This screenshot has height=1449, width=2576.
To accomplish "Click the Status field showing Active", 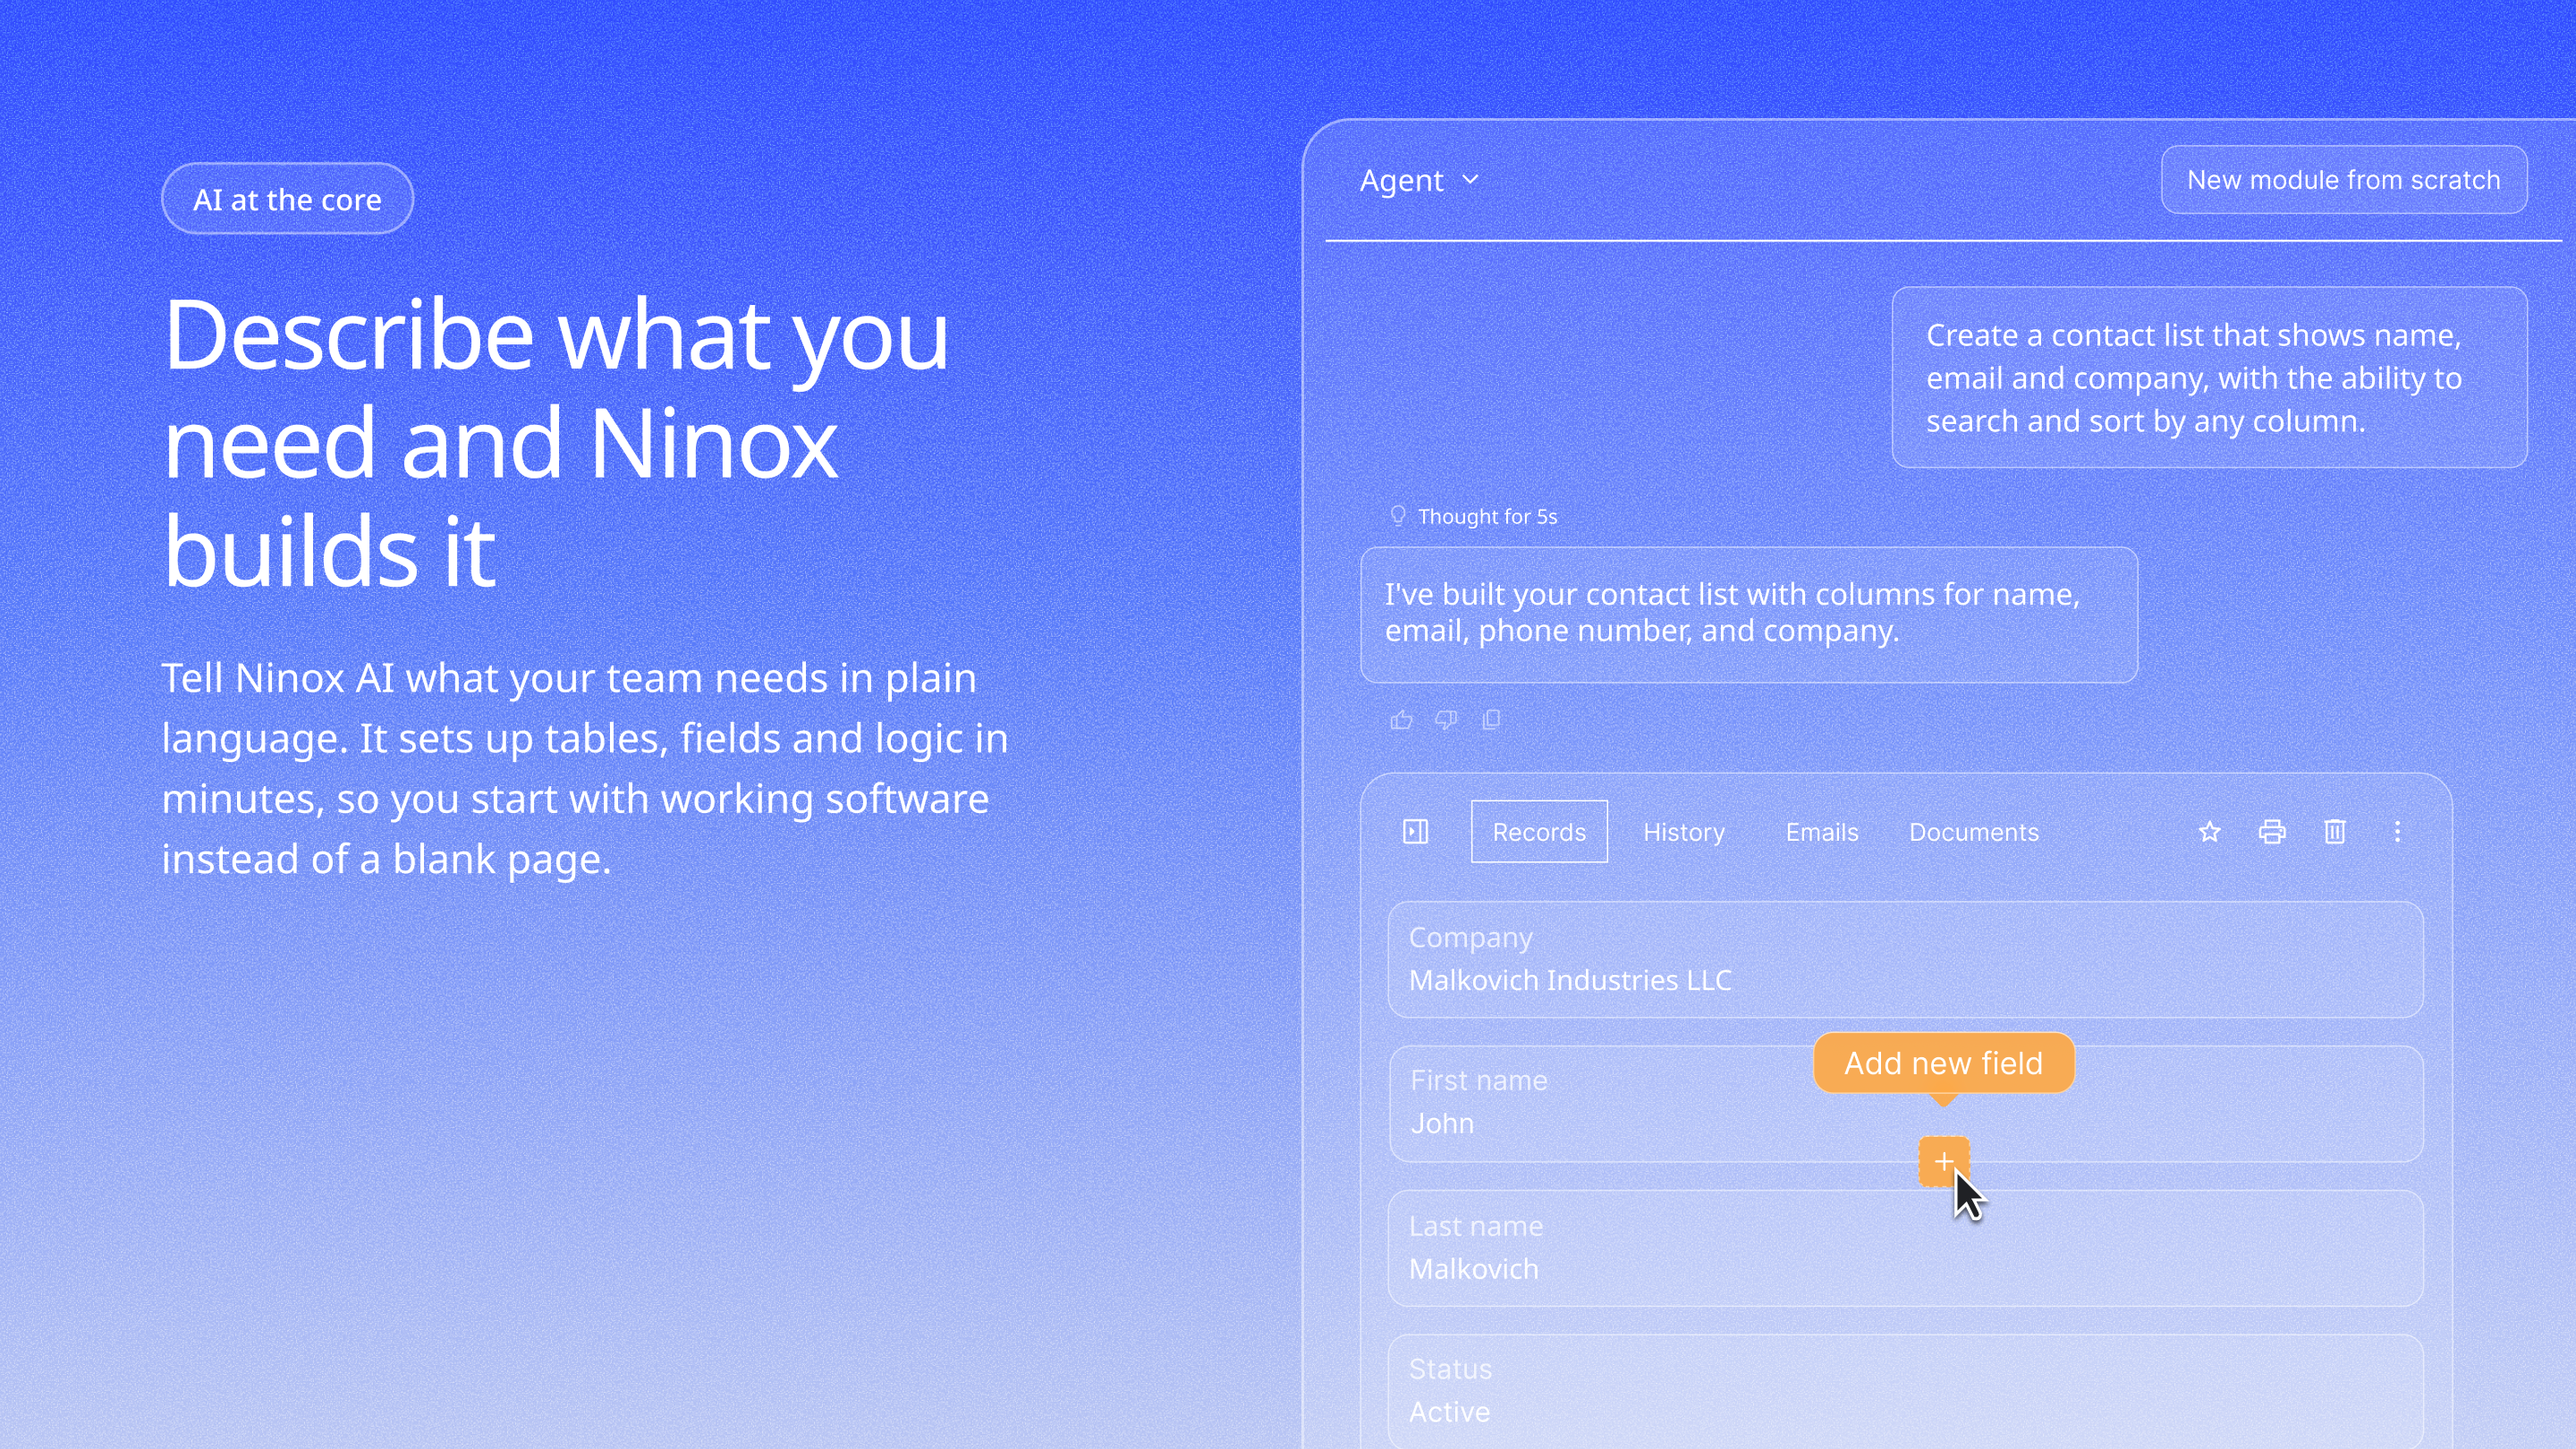I will (x=1905, y=1391).
